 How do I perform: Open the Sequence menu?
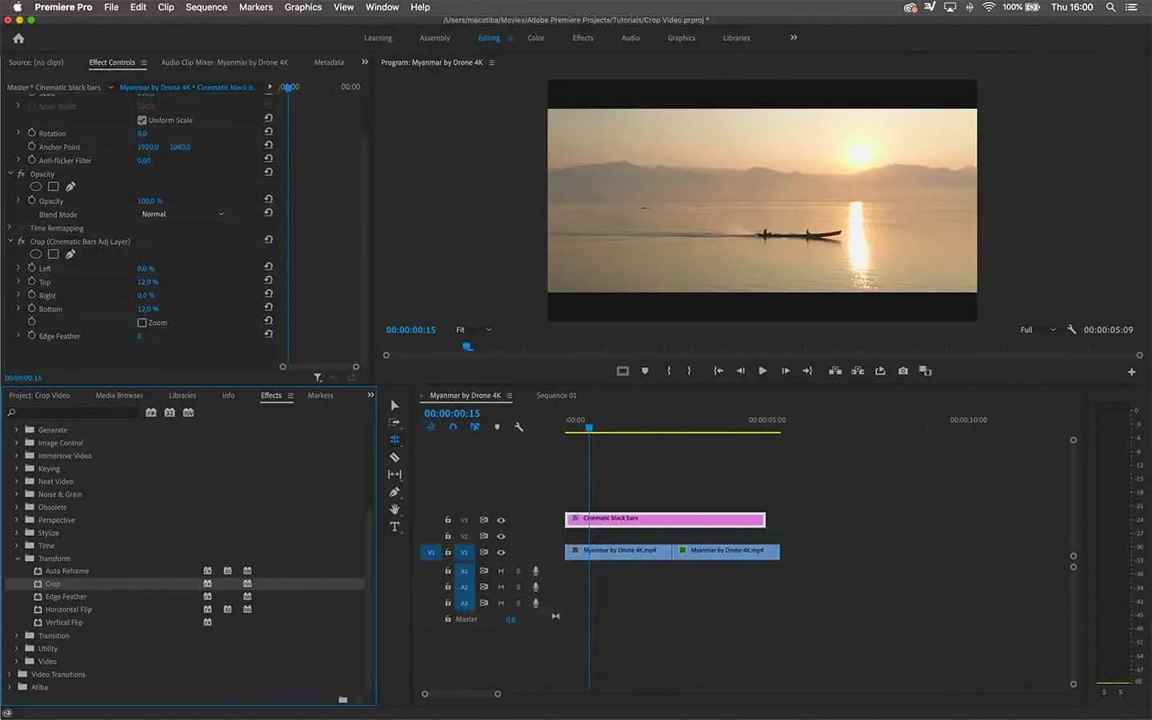(x=206, y=7)
